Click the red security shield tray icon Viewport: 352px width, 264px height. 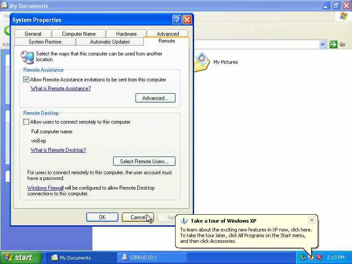tap(319, 257)
